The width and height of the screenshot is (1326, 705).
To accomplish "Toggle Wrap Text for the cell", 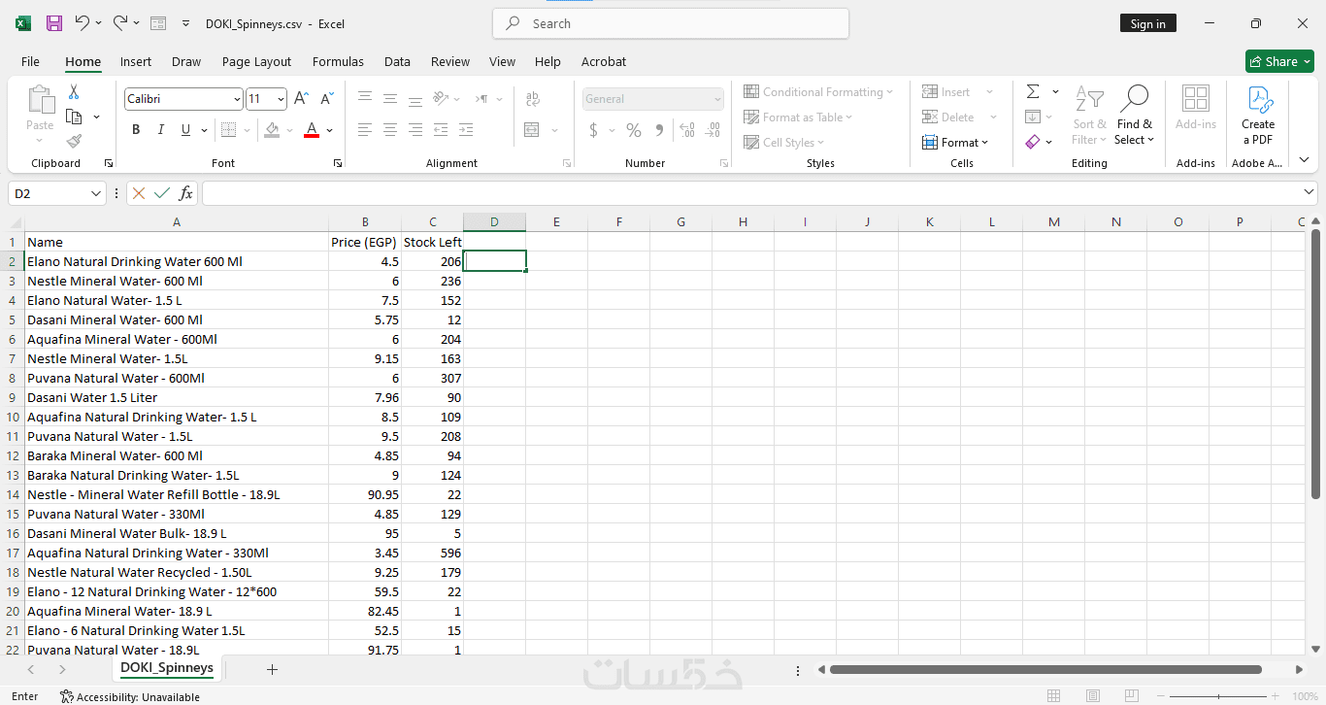I will point(532,99).
